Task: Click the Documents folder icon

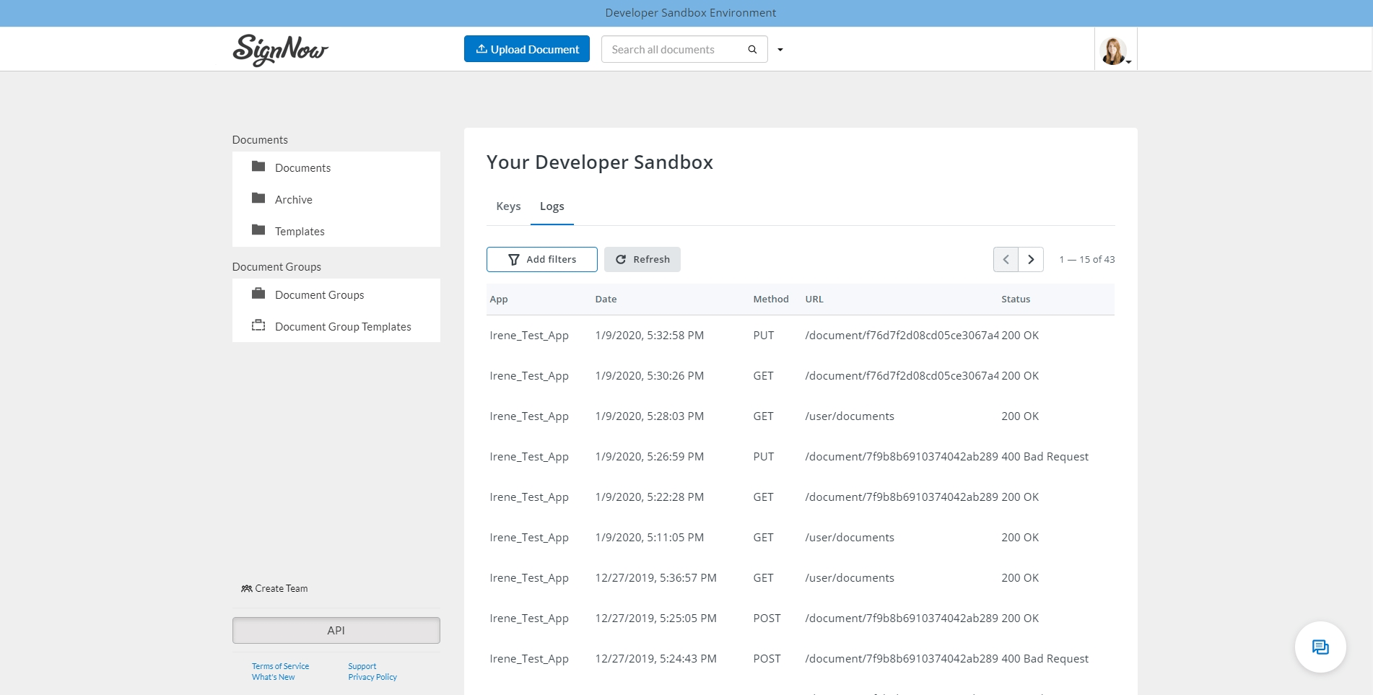Action: 258,167
